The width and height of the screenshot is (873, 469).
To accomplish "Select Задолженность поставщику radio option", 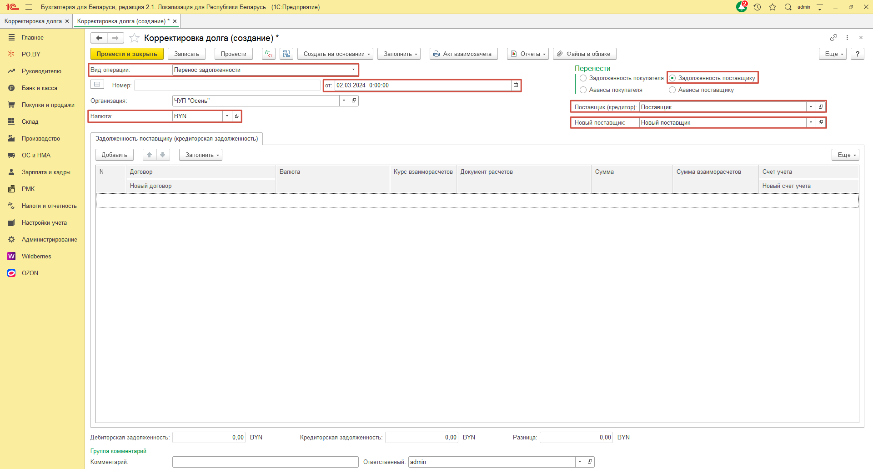I will pyautogui.click(x=672, y=78).
